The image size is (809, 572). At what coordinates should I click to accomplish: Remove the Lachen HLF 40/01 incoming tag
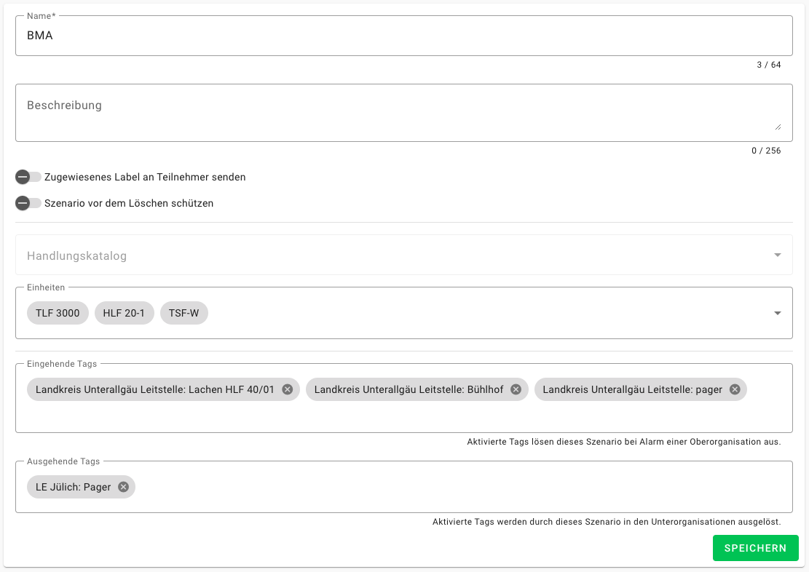287,389
